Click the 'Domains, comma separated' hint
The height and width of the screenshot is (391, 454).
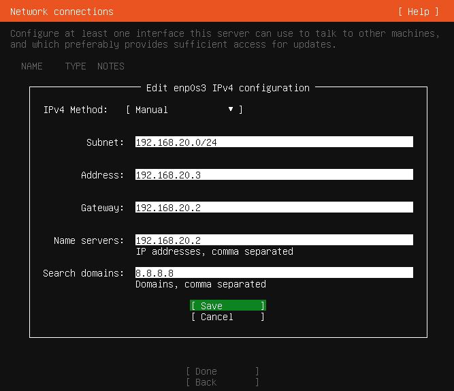(201, 284)
